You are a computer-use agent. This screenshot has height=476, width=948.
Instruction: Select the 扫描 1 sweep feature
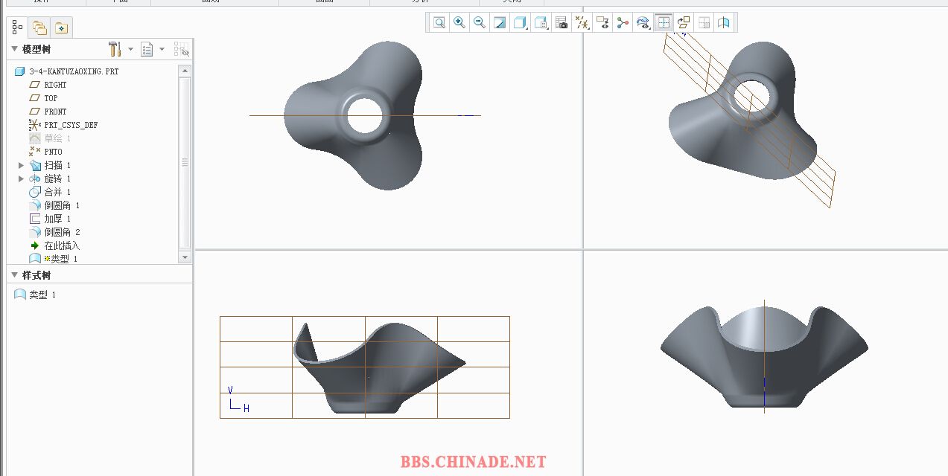(57, 165)
